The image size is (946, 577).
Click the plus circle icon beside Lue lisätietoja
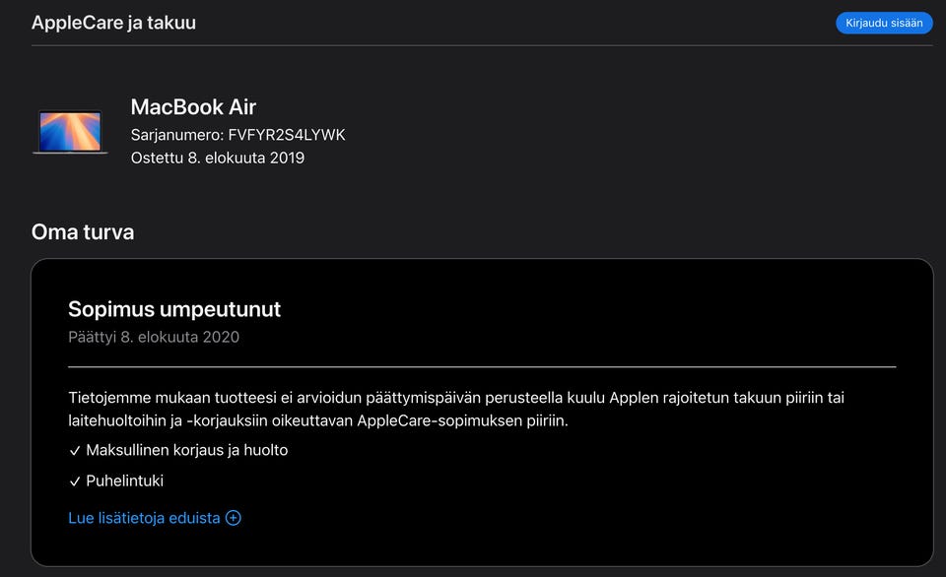234,518
